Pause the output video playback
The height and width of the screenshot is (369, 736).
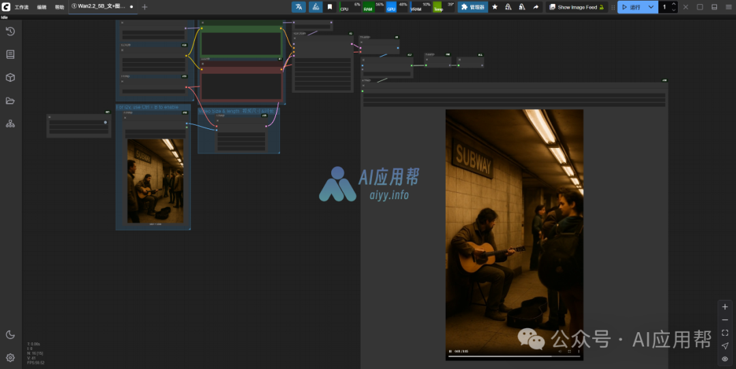tap(450, 351)
